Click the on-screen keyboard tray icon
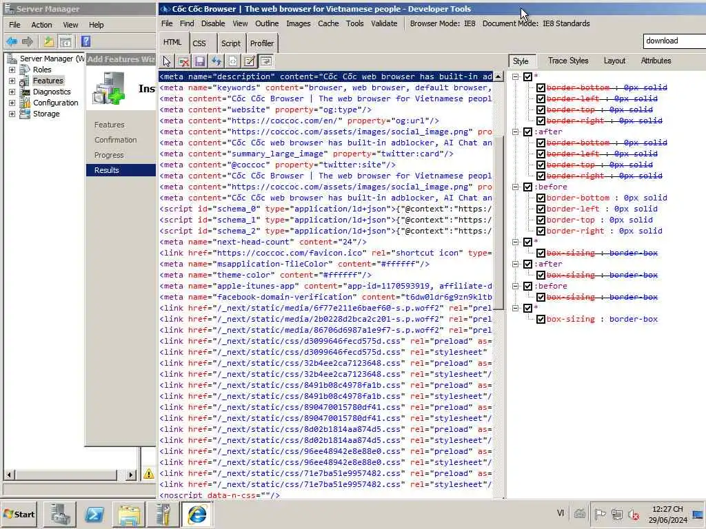The image size is (706, 529). point(580,512)
